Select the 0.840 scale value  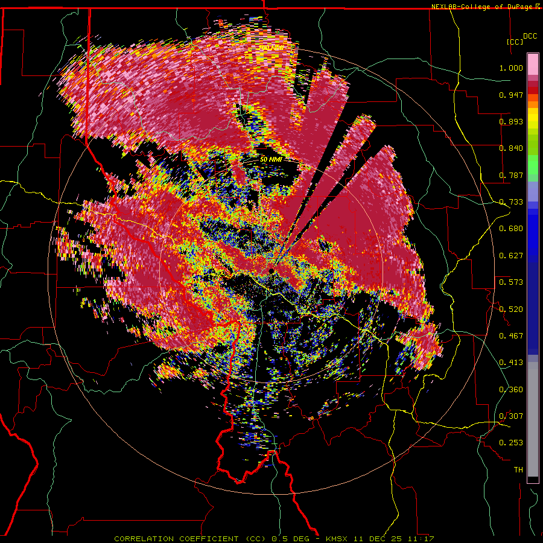point(511,148)
